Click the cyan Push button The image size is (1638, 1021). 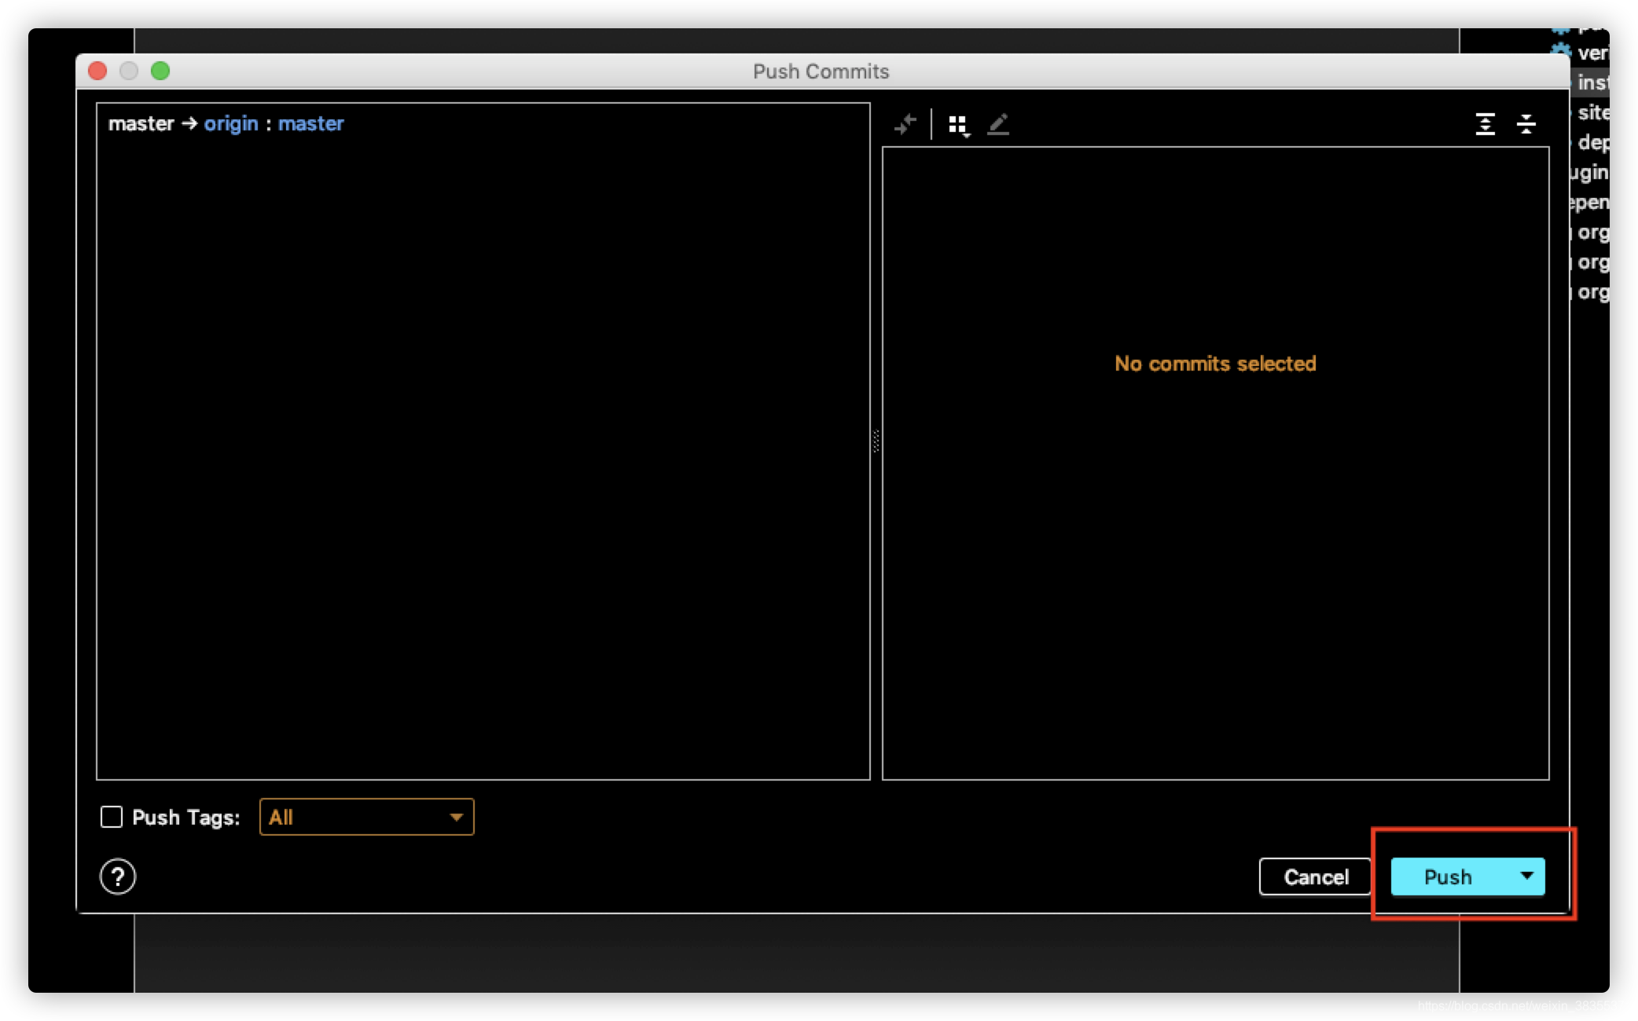1447,876
